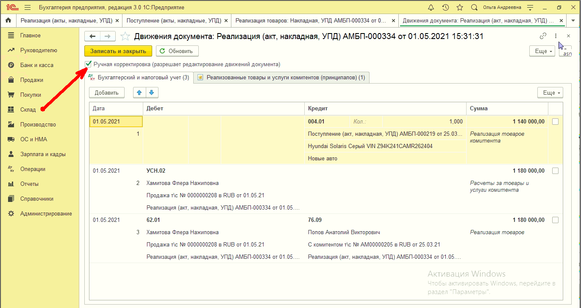Switch to Бухгалтерский и налоговый учет tab
581x308 pixels.
(x=139, y=78)
